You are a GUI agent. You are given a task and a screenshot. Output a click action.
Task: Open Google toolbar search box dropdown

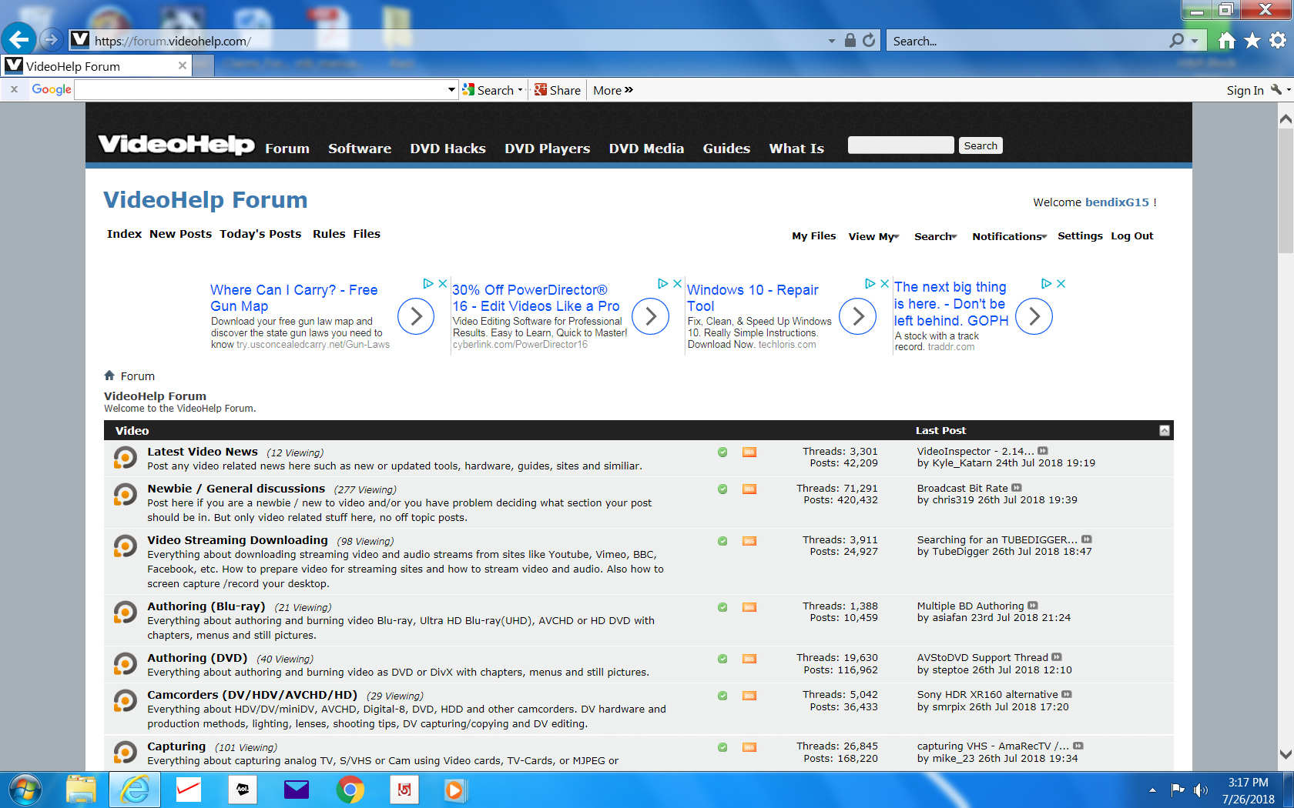451,90
